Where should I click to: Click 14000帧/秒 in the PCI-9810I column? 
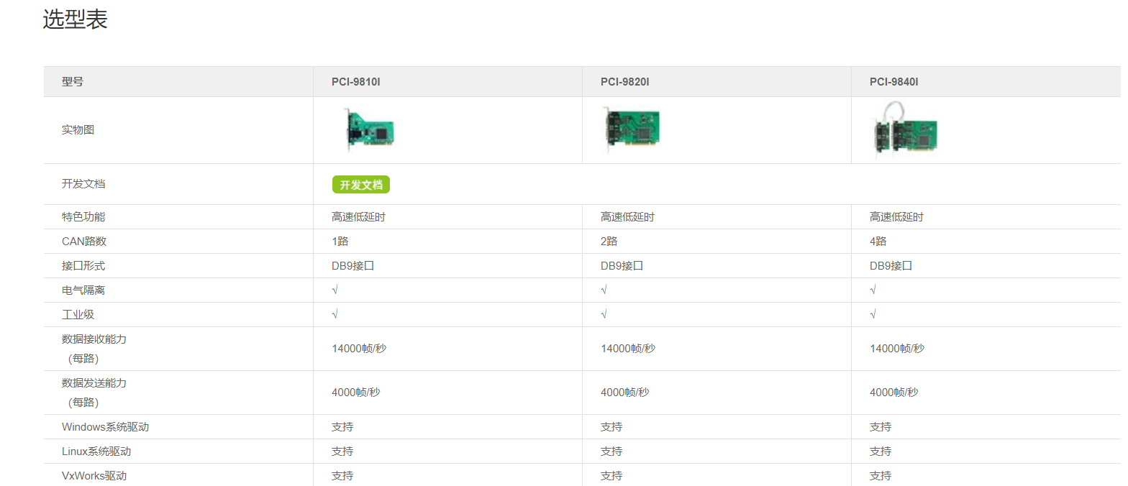pyautogui.click(x=359, y=348)
